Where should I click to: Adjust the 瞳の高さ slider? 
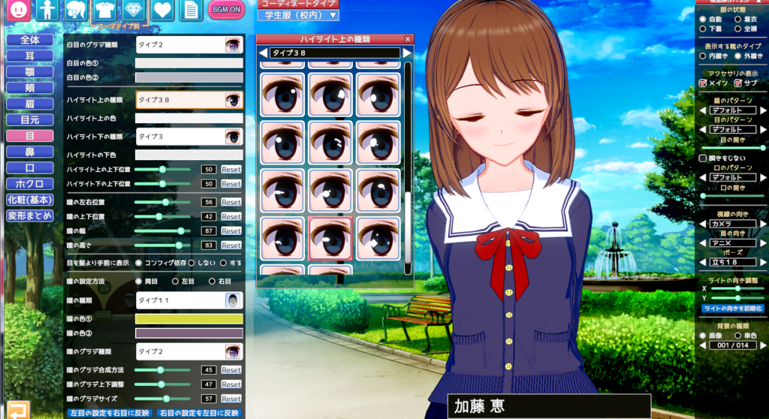point(162,246)
